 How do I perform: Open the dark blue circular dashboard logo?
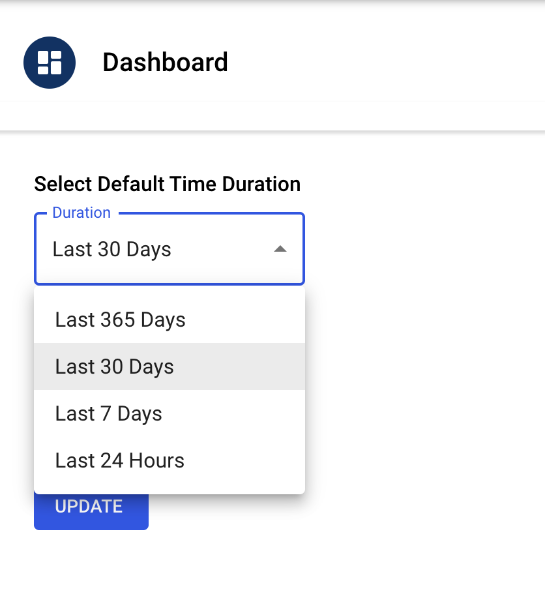50,63
